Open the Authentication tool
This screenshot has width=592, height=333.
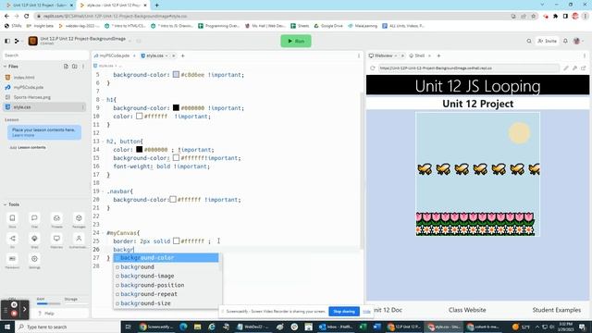pos(79,240)
